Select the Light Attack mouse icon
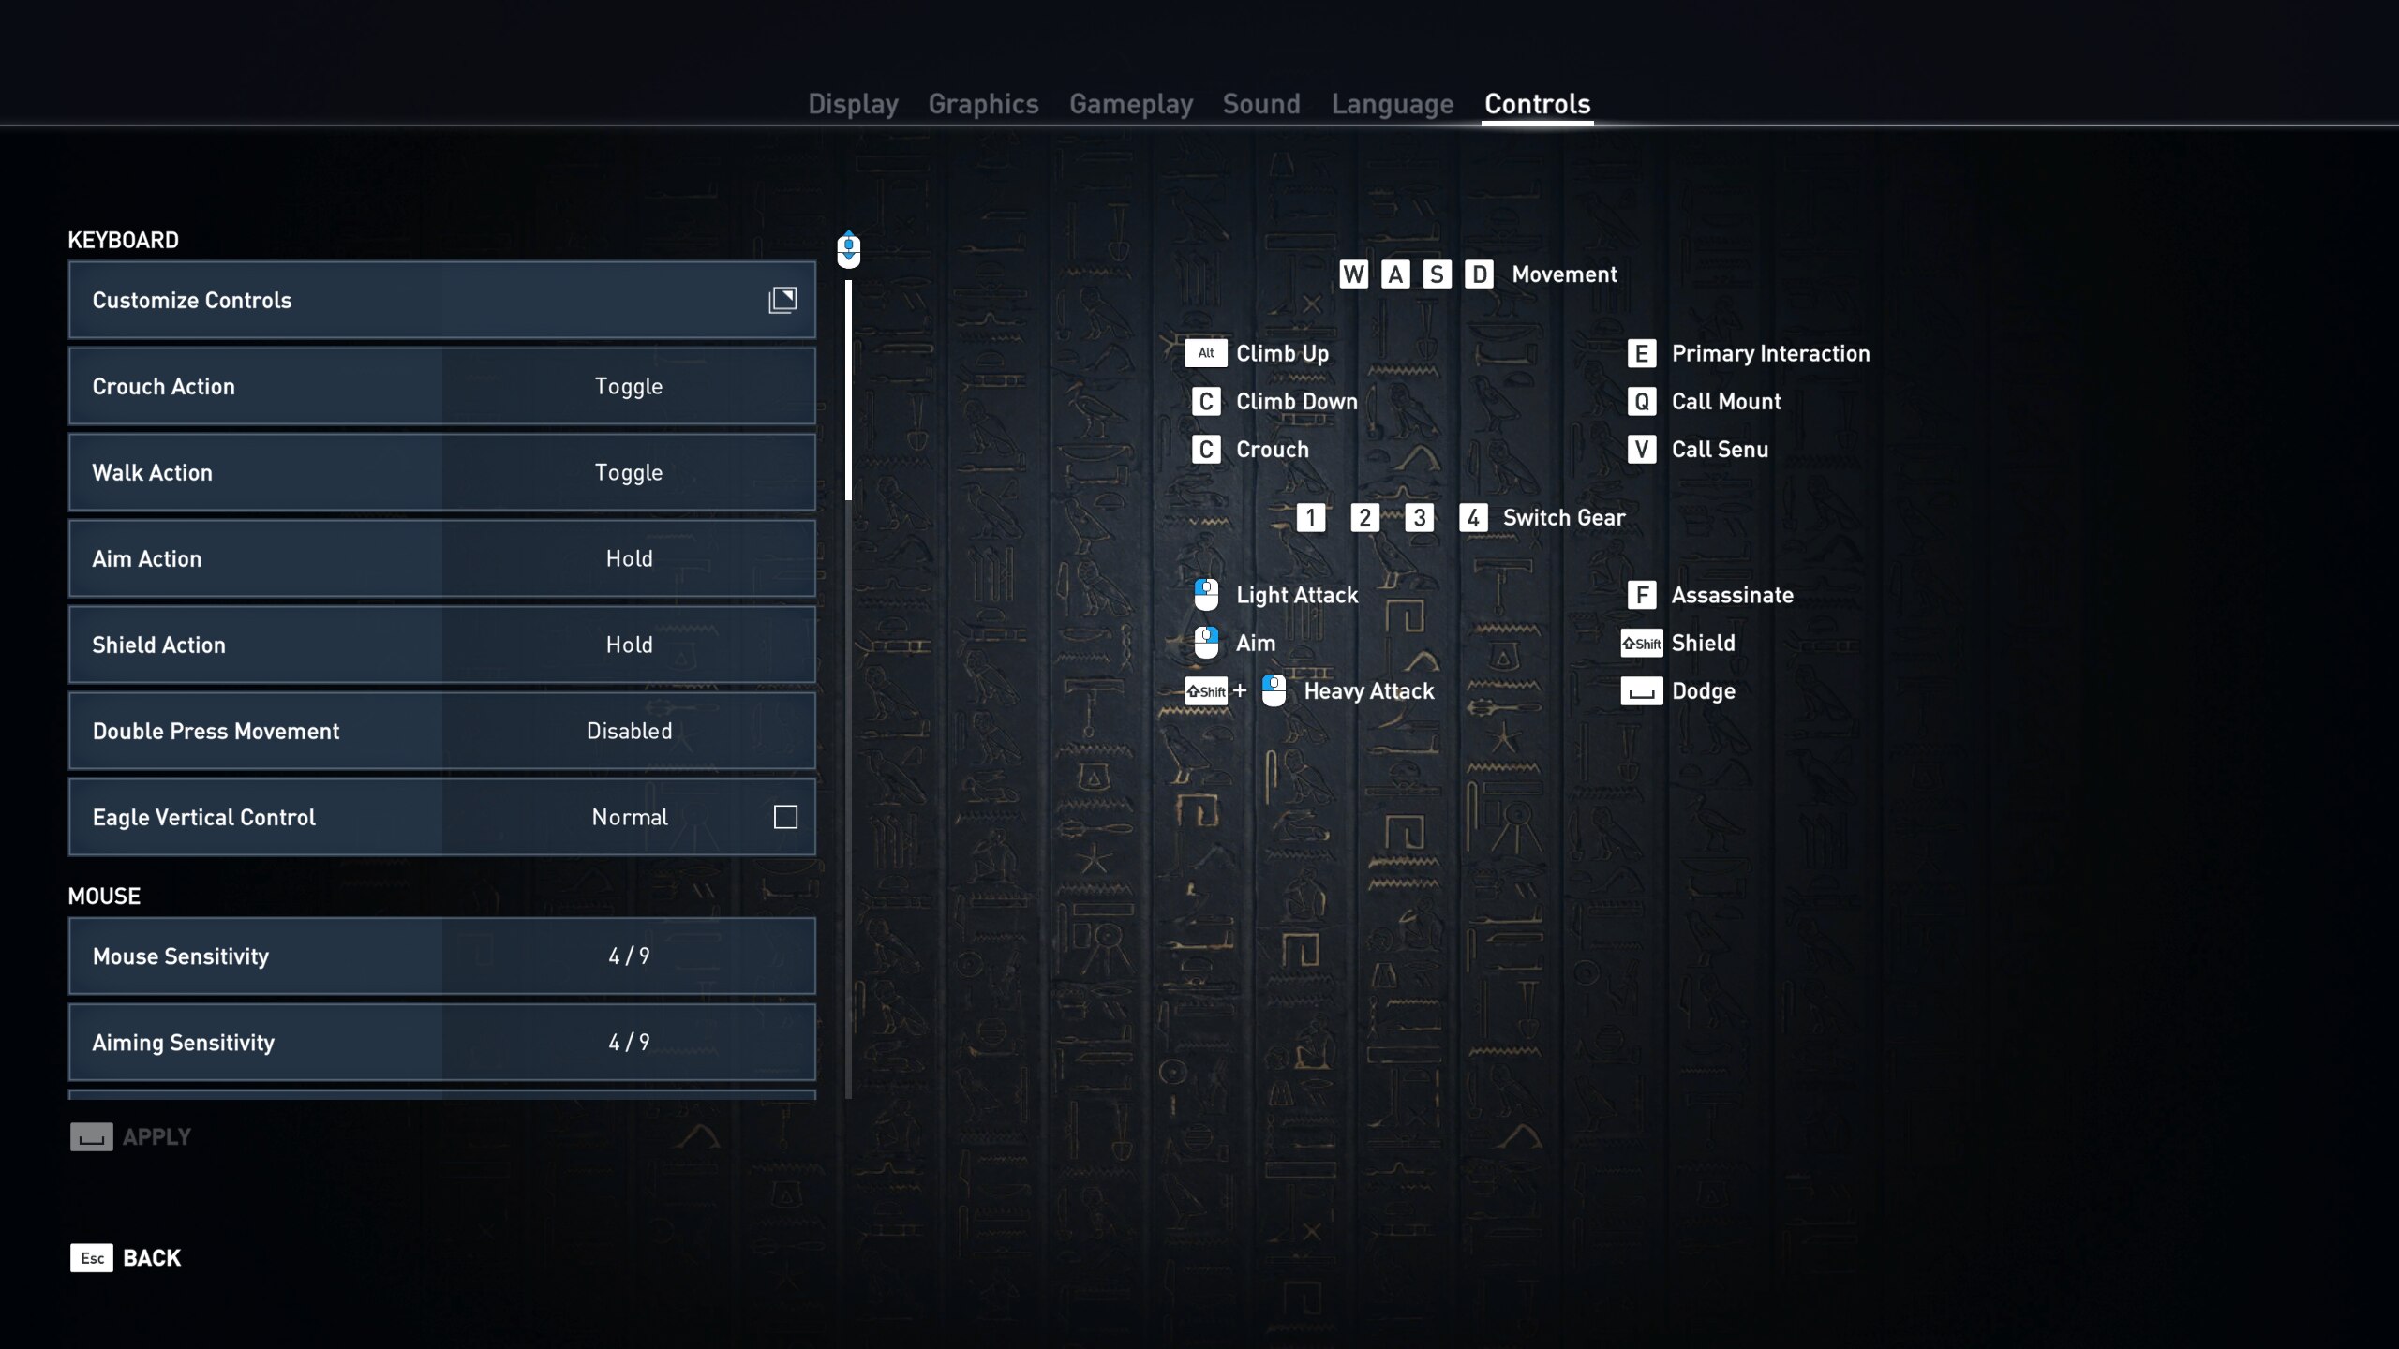The image size is (2399, 1349). point(1204,595)
